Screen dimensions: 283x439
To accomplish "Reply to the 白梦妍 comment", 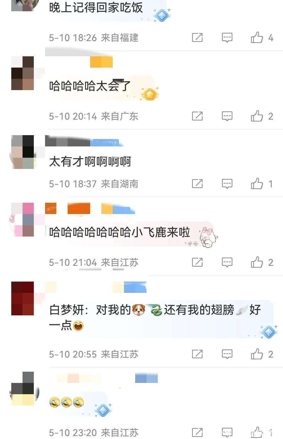I will pos(227,354).
